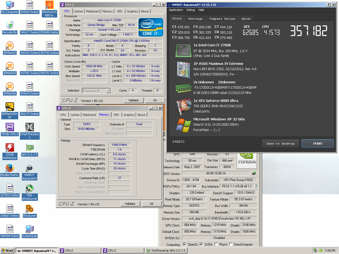Image resolution: width=339 pixels, height=254 pixels.
Task: Click the GPU-Z BIOS save icon
Action: [254, 173]
